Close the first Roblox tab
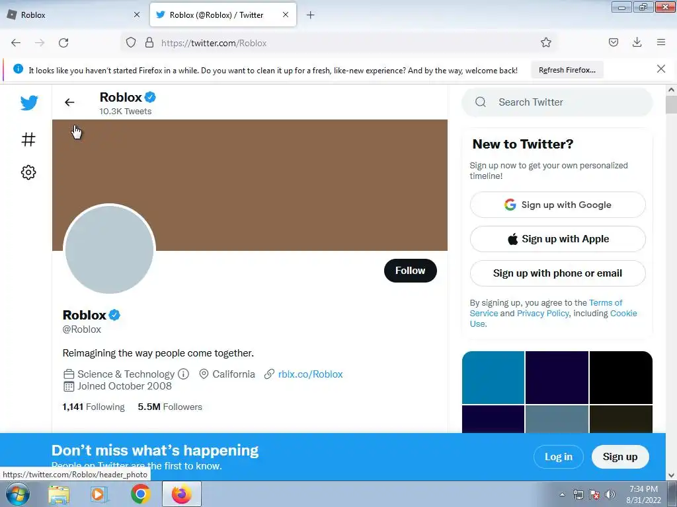 coord(137,15)
